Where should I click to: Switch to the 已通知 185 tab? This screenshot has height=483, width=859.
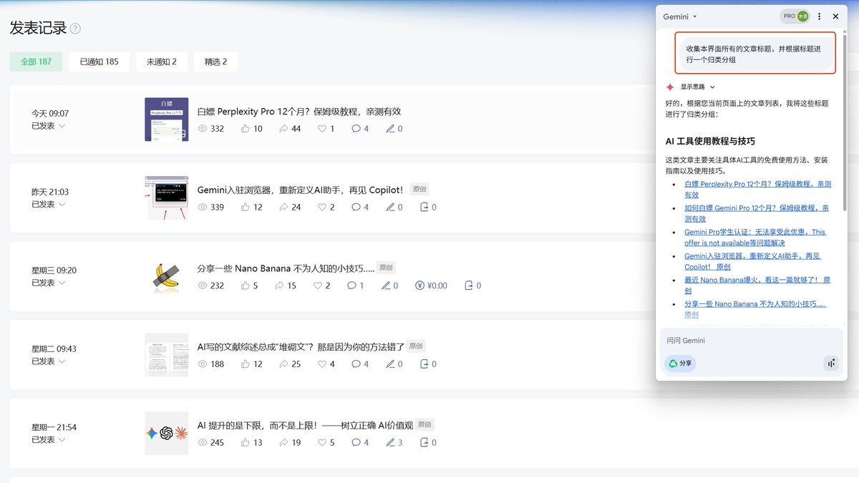coord(99,62)
